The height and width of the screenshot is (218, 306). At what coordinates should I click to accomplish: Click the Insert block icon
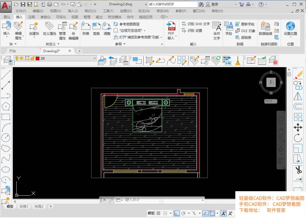tap(6, 26)
